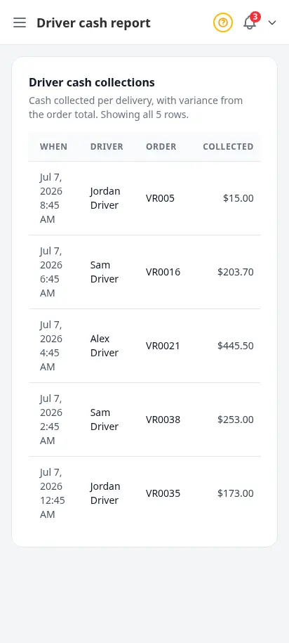
Task: Select order VR0038 in the table
Action: pos(163,420)
